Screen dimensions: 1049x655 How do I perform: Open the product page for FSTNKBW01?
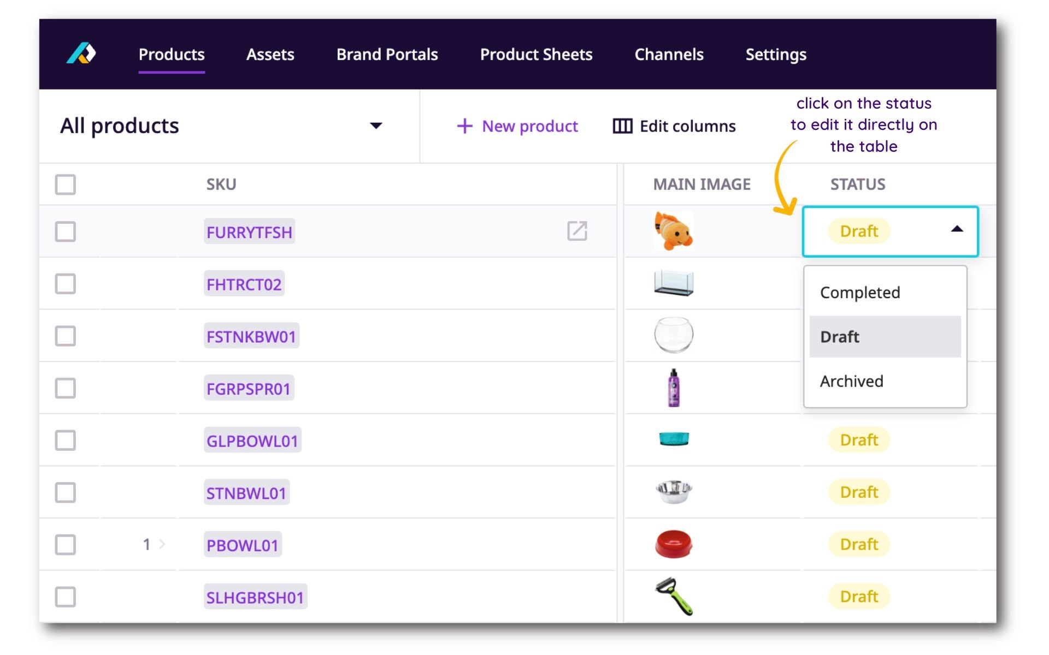pos(251,336)
